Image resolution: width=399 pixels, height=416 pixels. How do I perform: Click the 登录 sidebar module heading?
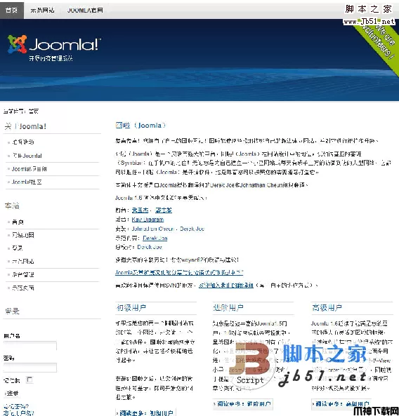click(12, 311)
